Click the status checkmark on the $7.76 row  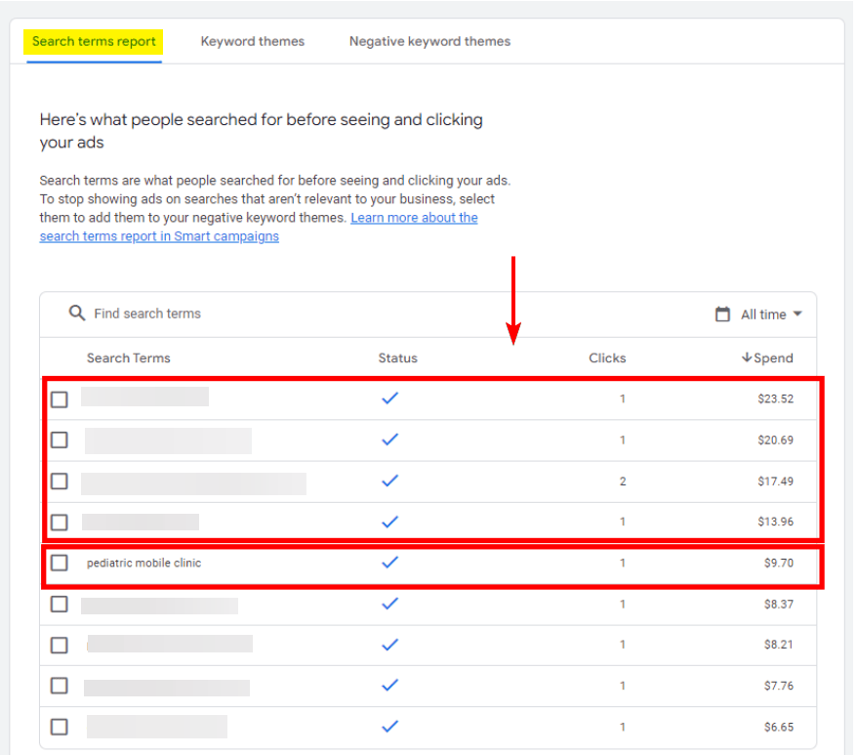389,686
